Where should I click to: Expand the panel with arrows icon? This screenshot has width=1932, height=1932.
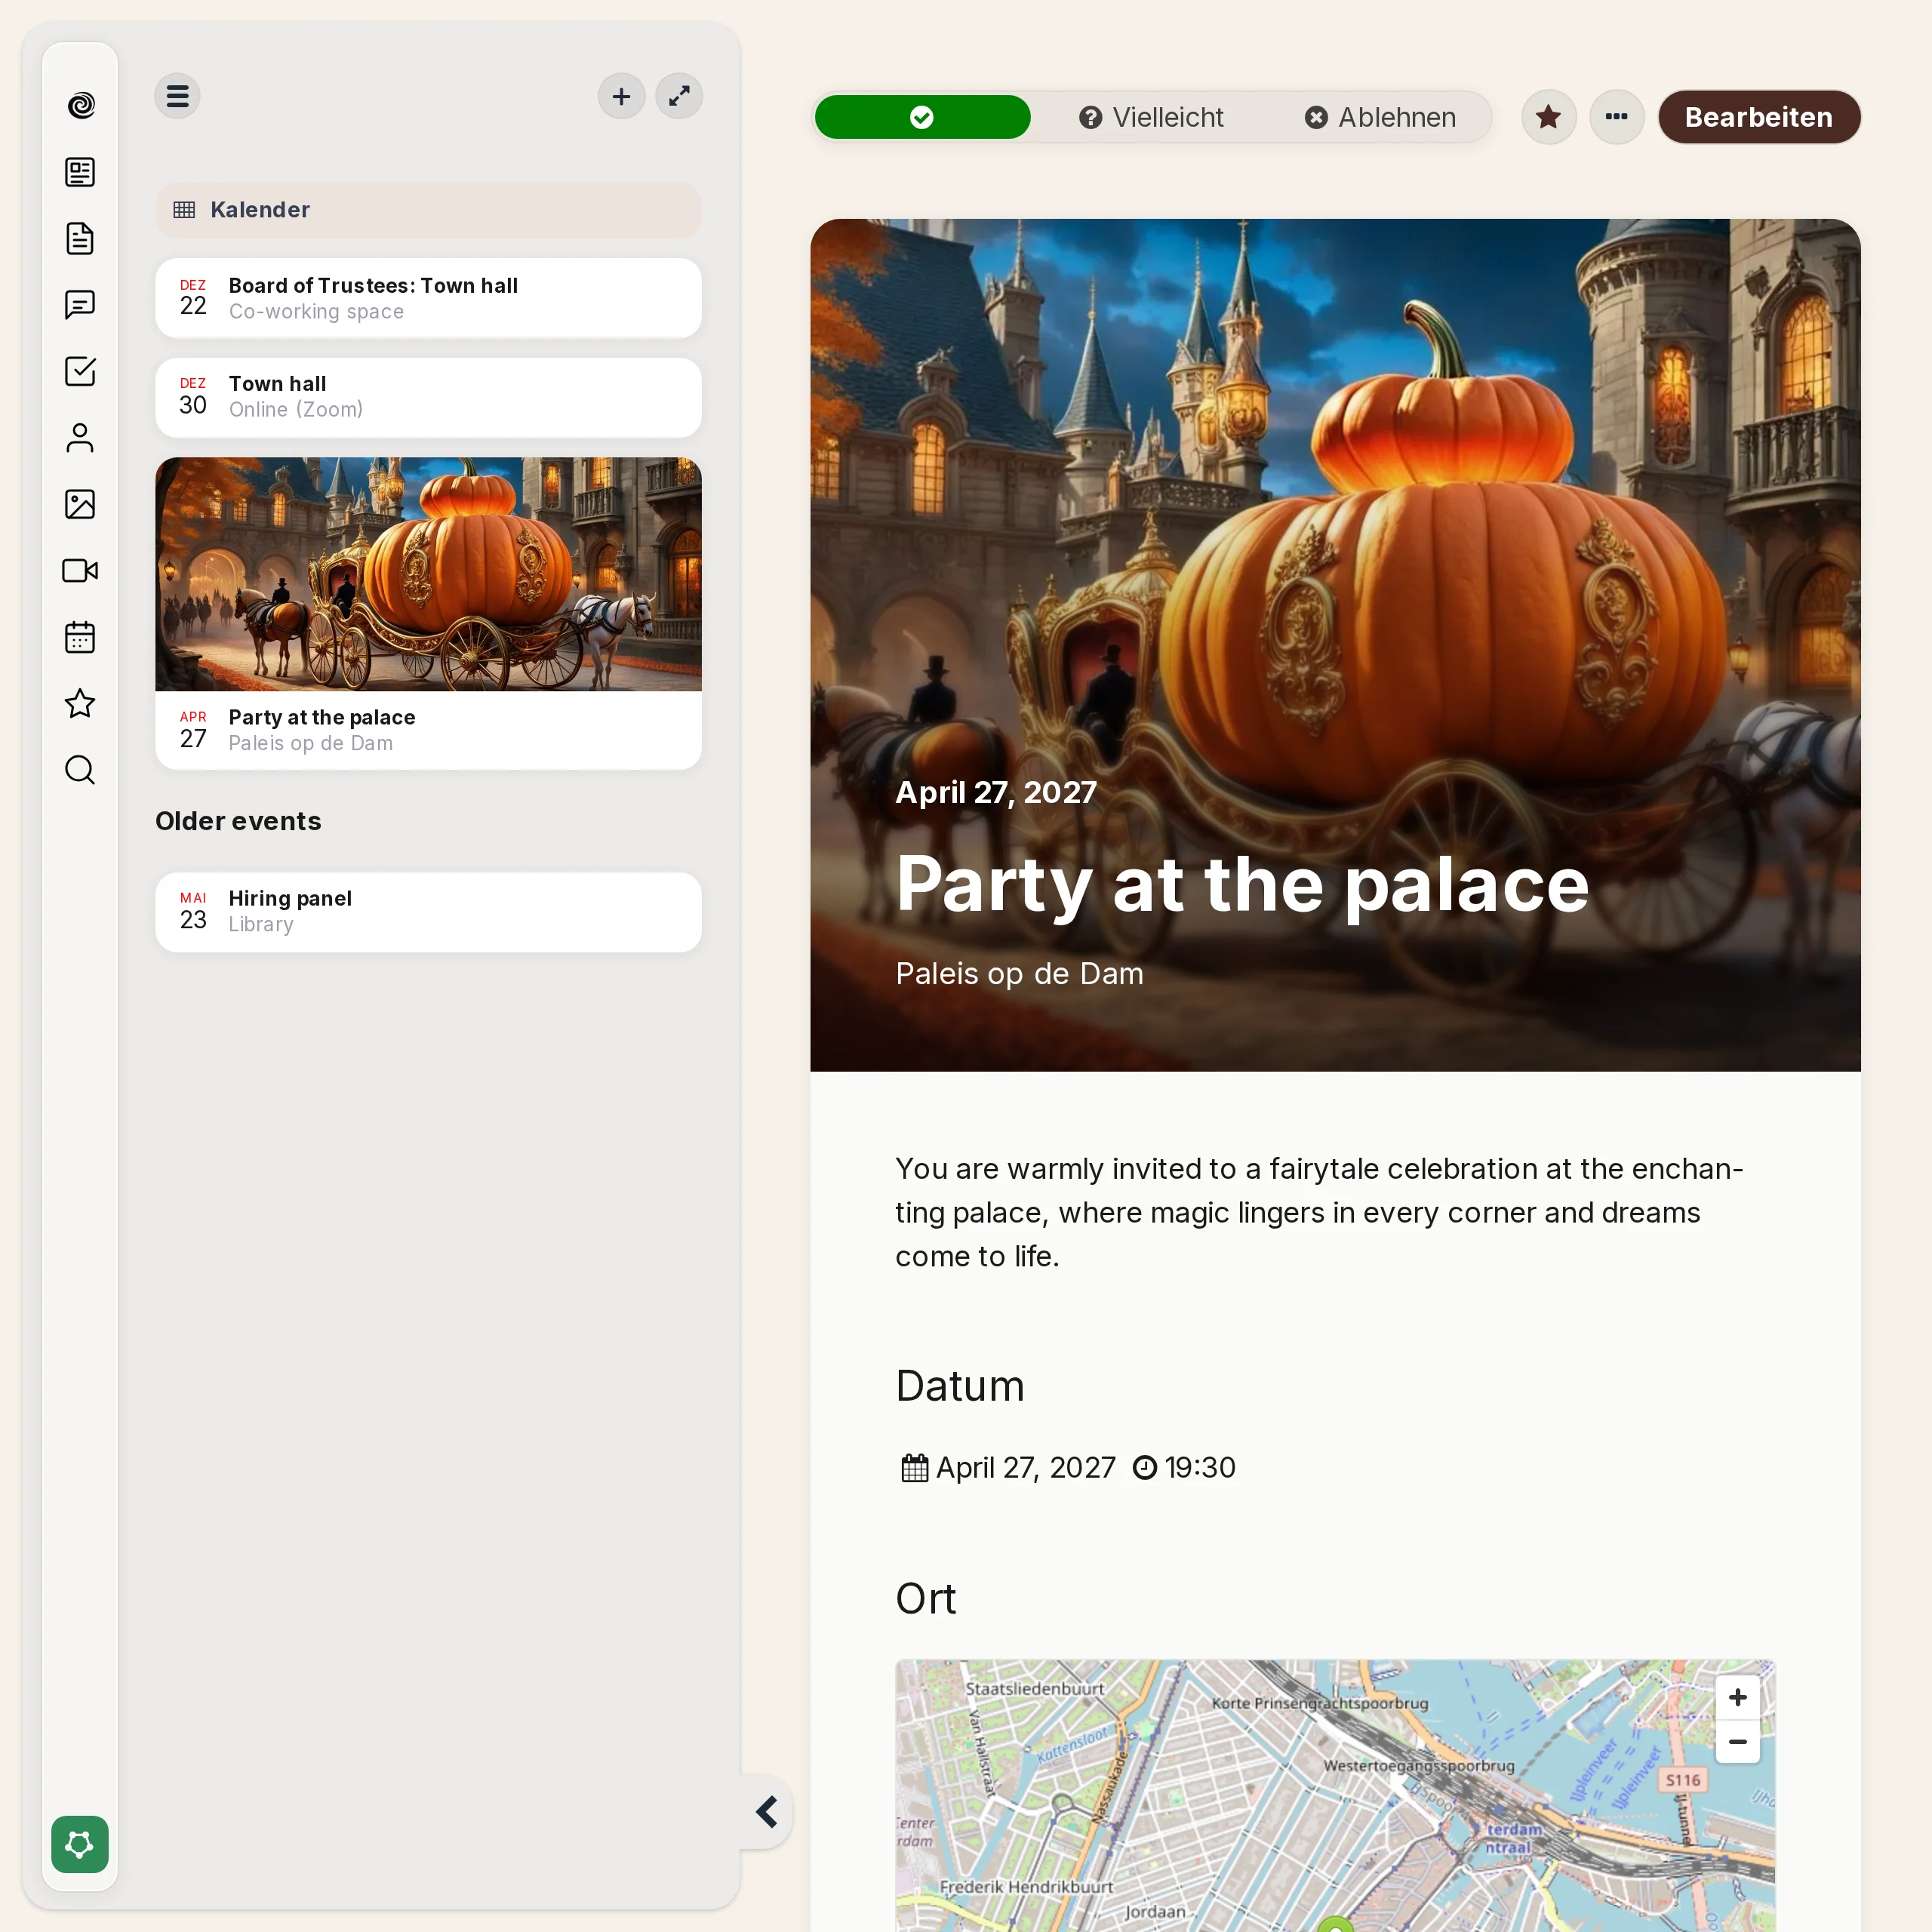click(x=679, y=96)
